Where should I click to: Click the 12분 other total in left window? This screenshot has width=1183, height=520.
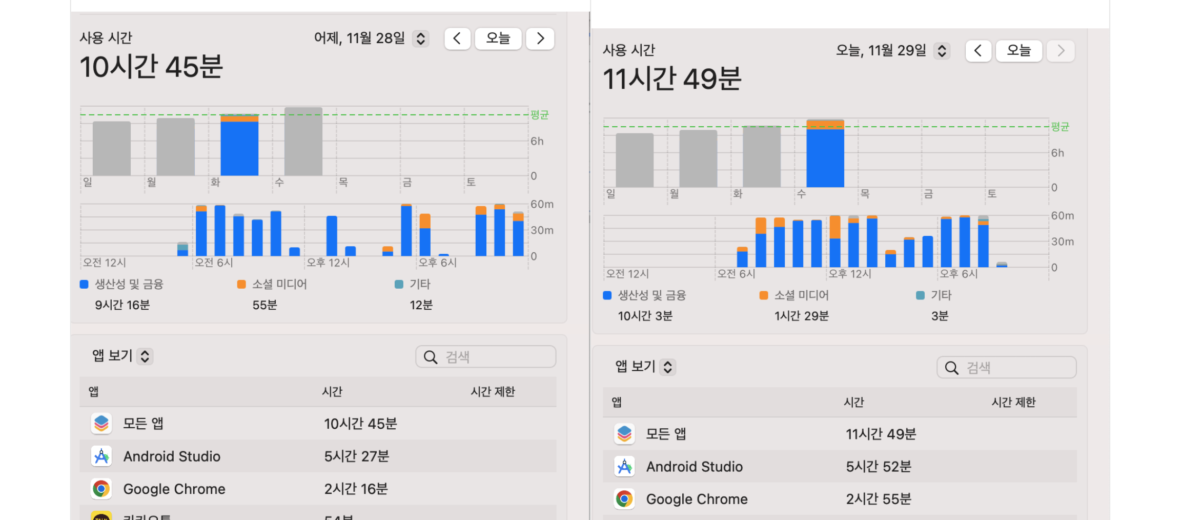421,305
